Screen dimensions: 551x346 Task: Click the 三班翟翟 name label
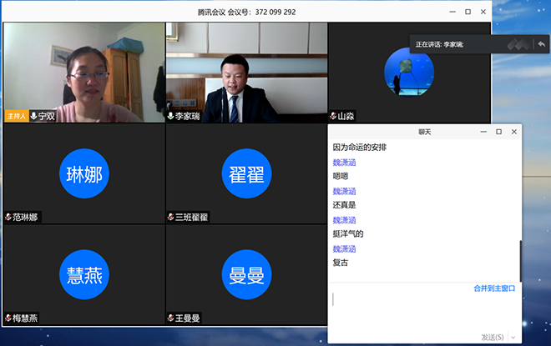point(191,218)
